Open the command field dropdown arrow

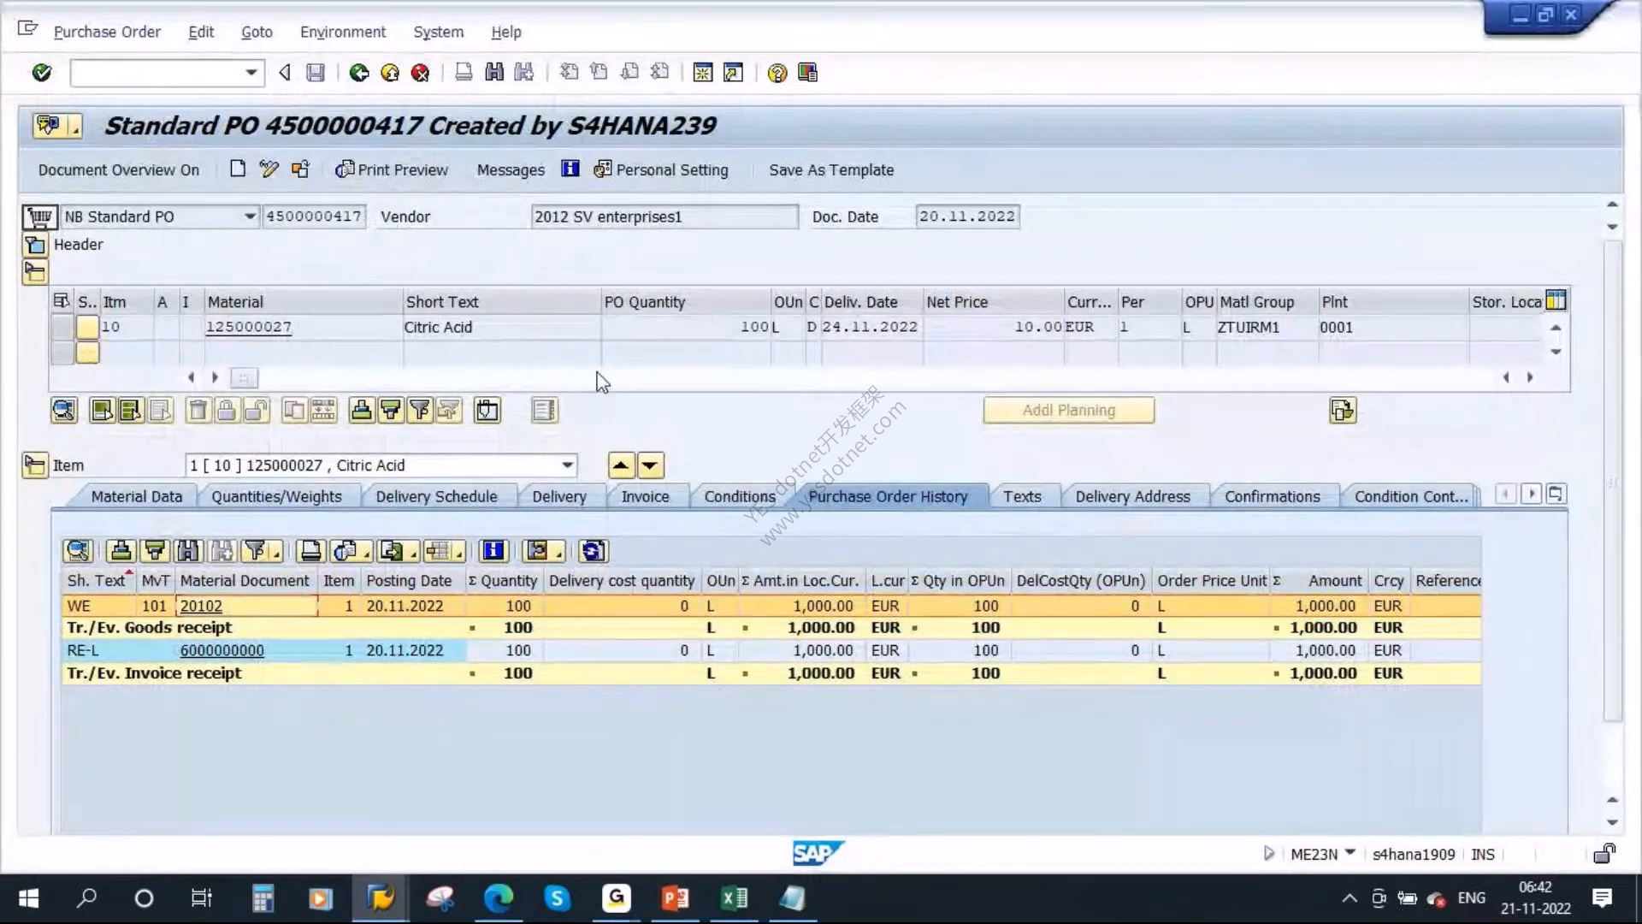(251, 73)
